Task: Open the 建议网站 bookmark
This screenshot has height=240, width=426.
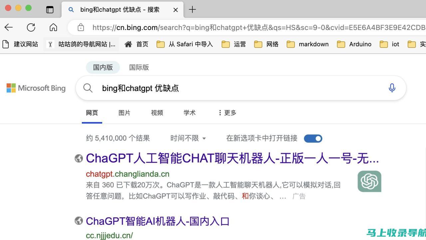Action: tap(20, 44)
